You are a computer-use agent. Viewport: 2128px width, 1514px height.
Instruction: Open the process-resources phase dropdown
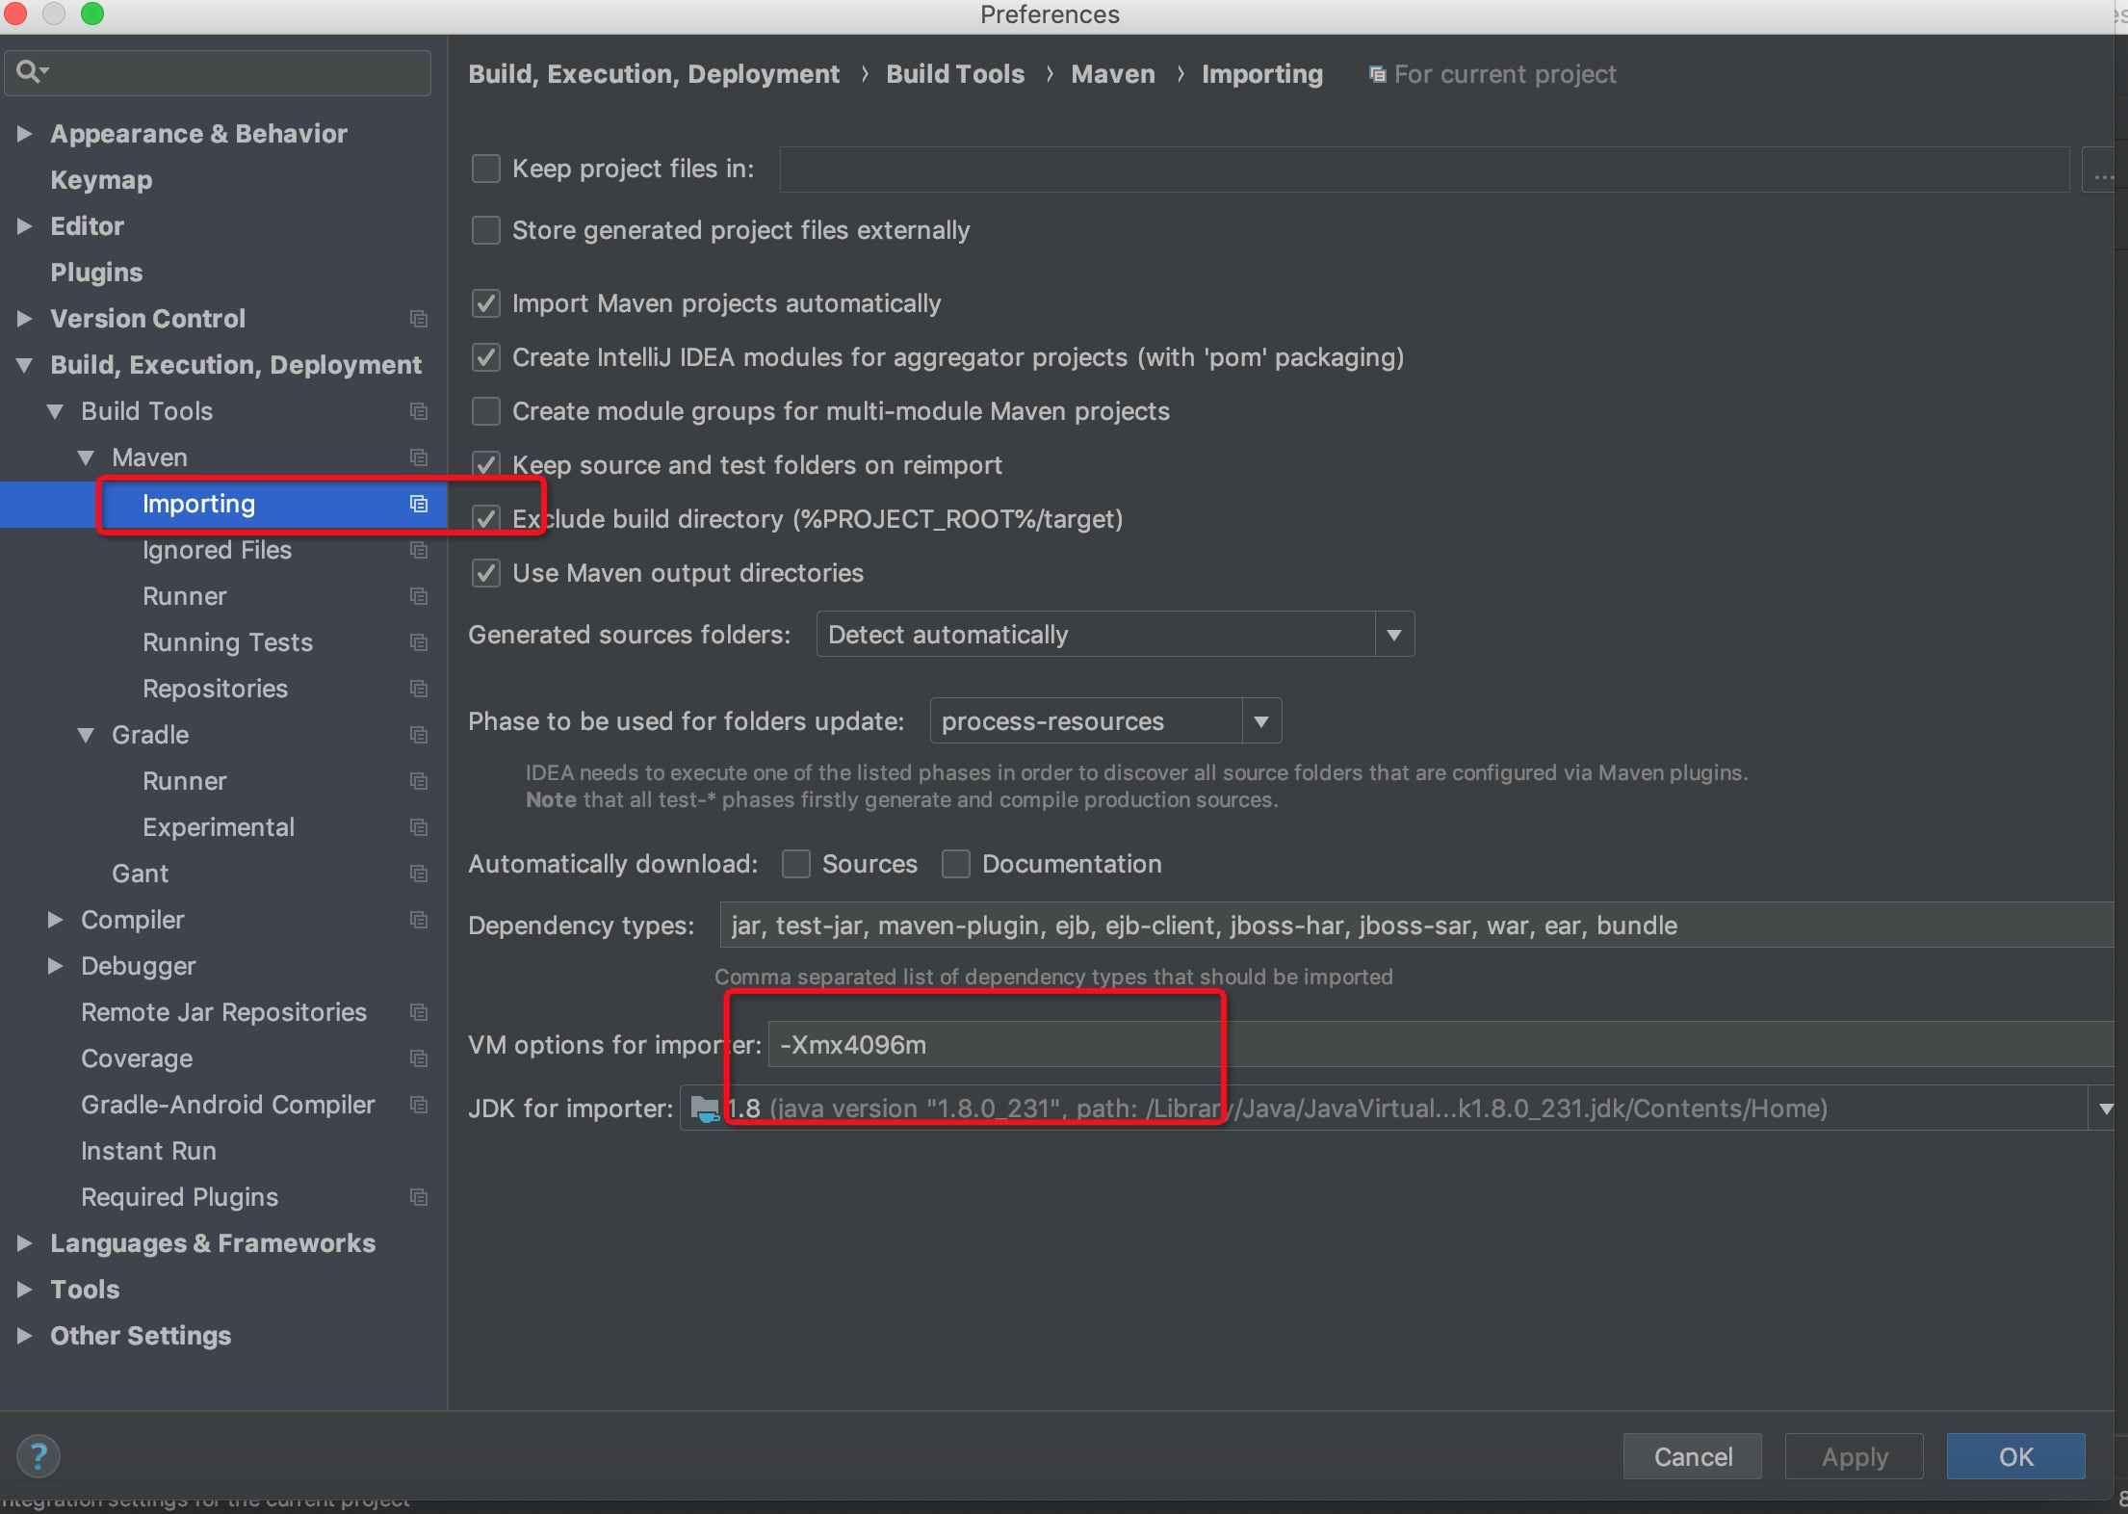point(1260,721)
